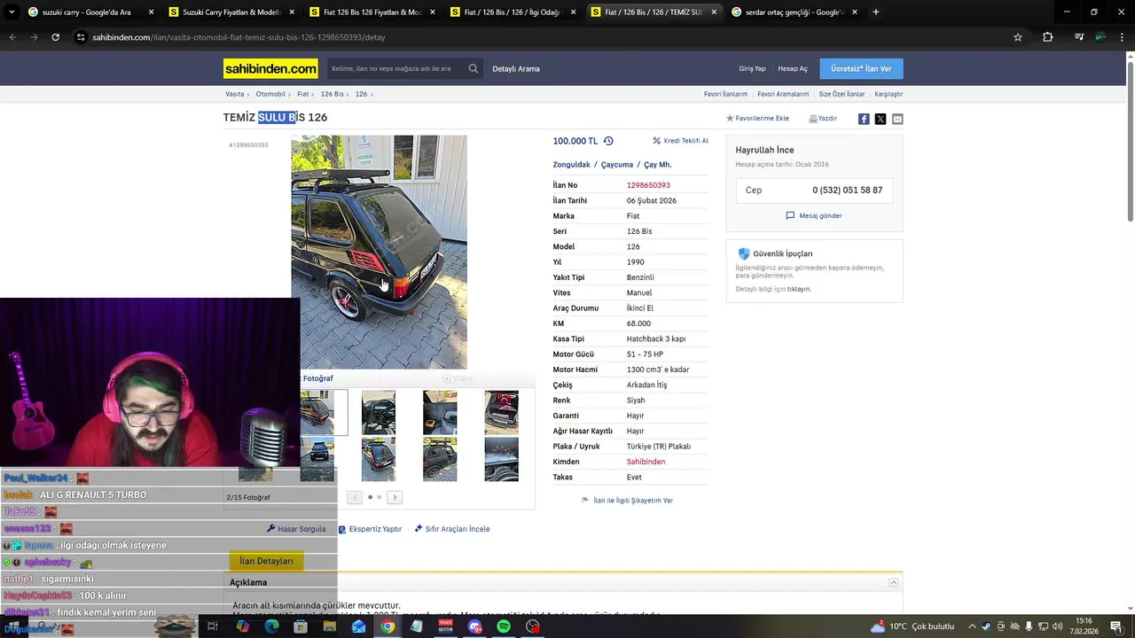This screenshot has width=1135, height=638.
Task: Select the steering wheel interior thumbnail
Action: [x=379, y=412]
